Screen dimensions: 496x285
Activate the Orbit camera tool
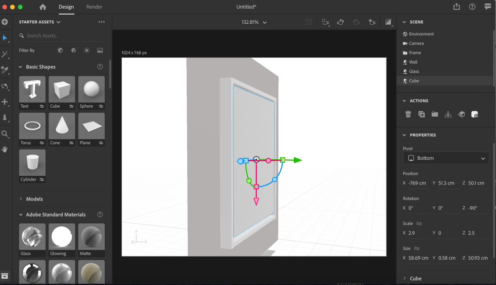[5, 86]
